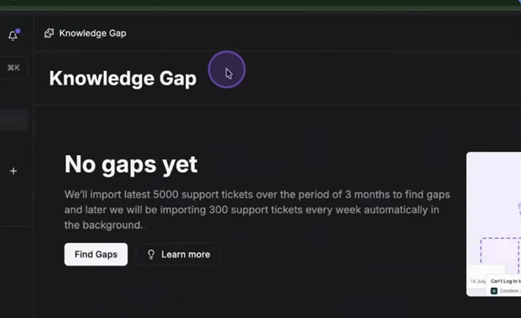Click the "No gaps yet" title

click(131, 164)
